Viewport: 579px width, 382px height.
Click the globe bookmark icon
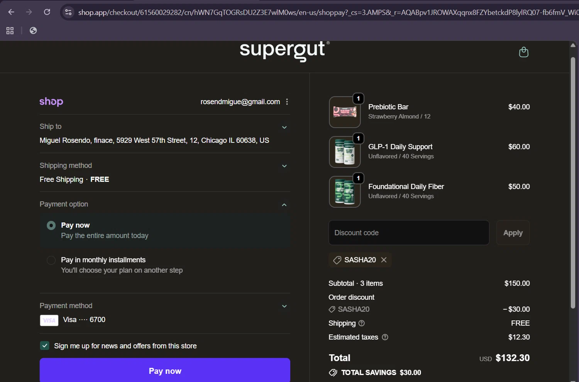click(x=33, y=30)
